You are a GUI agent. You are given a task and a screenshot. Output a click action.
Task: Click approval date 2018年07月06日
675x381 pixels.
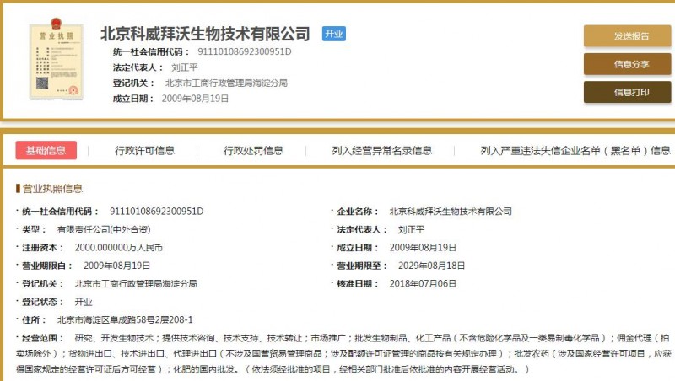tap(423, 284)
